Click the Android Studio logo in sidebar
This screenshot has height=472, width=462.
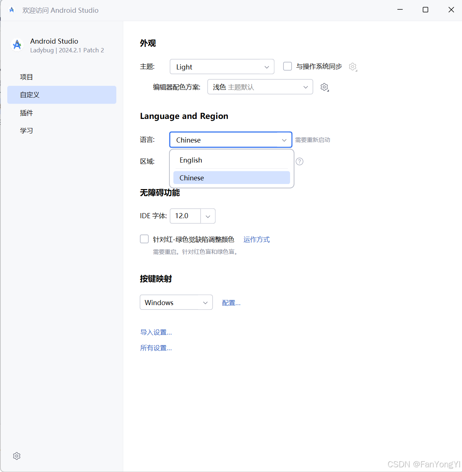pyautogui.click(x=17, y=45)
